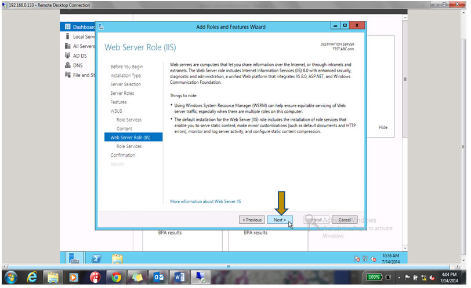This screenshot has height=288, width=471.
Task: Open the WSUS wizard step
Action: pos(116,111)
